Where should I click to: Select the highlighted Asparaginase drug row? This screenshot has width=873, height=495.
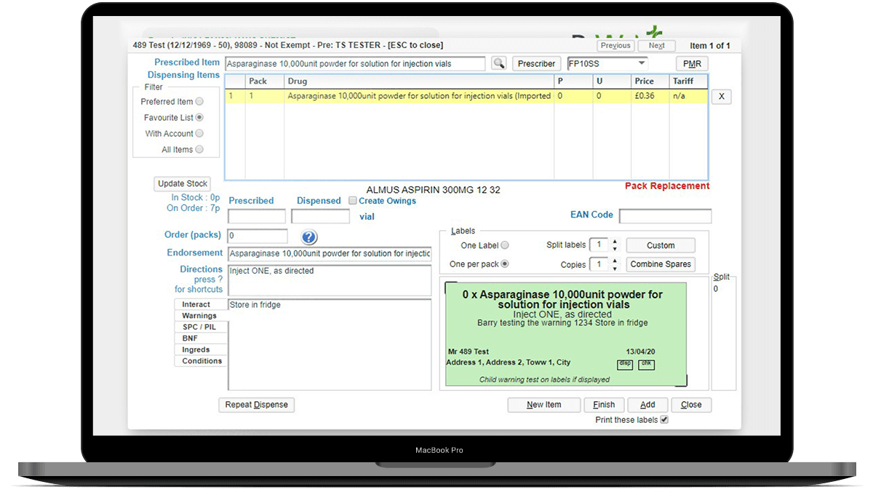click(418, 96)
